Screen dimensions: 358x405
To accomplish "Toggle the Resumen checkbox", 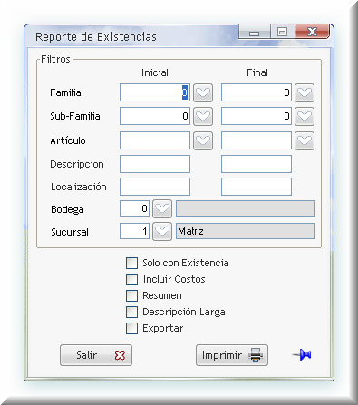I will point(131,295).
